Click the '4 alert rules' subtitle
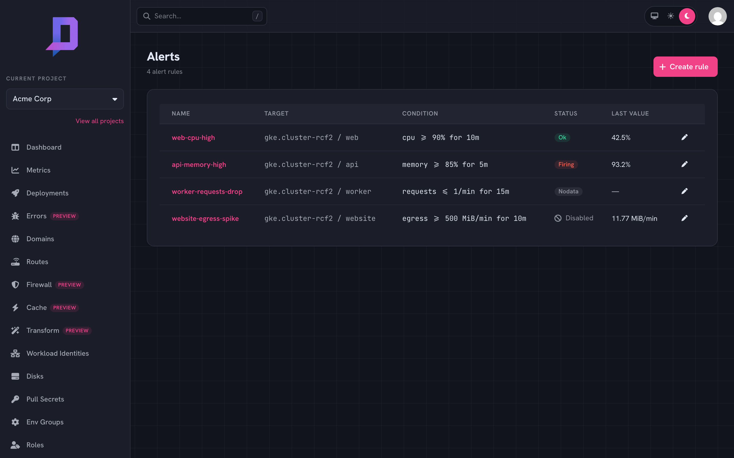The height and width of the screenshot is (458, 734). [164, 72]
